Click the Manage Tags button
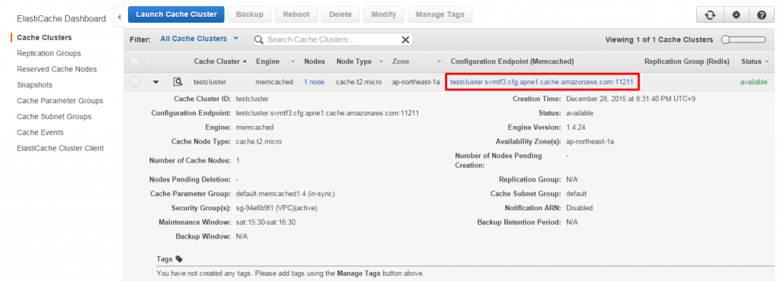Viewport: 780px width, 281px height. click(x=440, y=14)
